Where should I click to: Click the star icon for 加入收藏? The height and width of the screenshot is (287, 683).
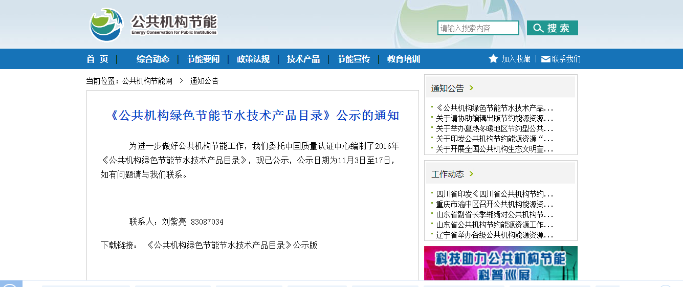click(493, 59)
